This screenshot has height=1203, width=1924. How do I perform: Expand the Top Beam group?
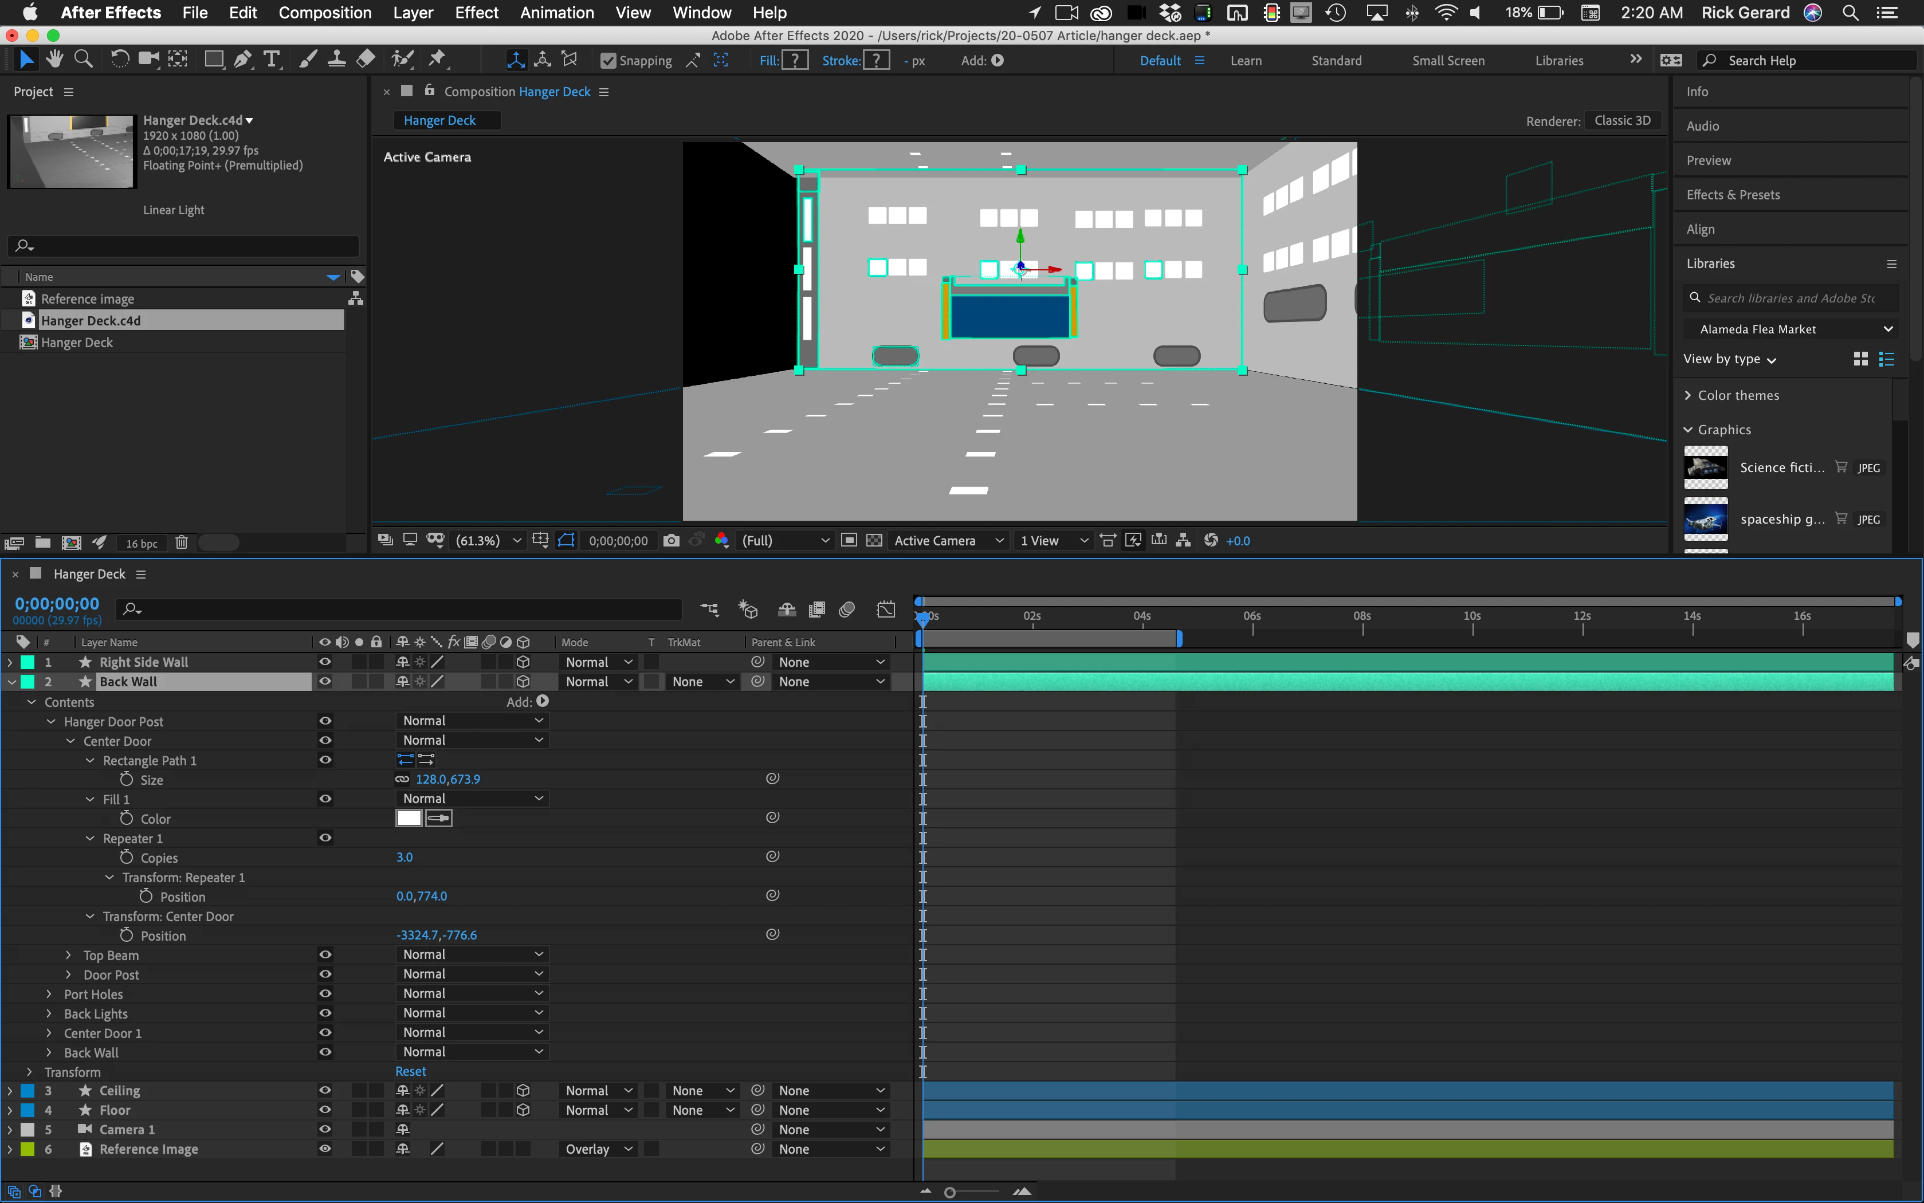tap(68, 955)
